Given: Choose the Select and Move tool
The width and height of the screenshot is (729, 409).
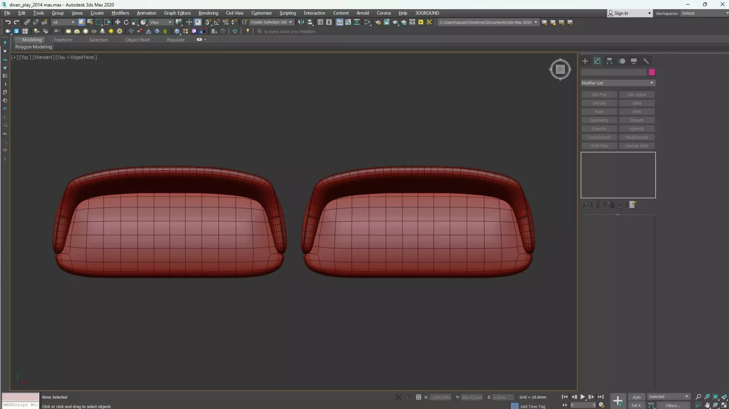Looking at the screenshot, I should click(x=117, y=22).
